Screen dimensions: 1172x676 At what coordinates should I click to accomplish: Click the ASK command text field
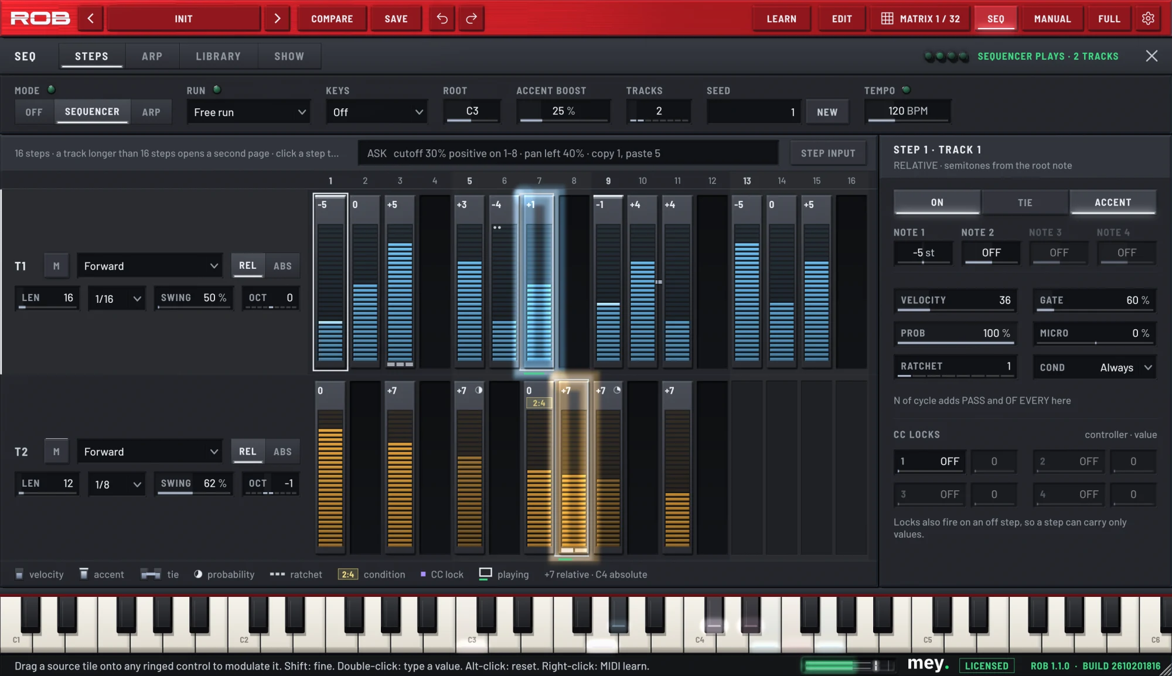point(568,153)
